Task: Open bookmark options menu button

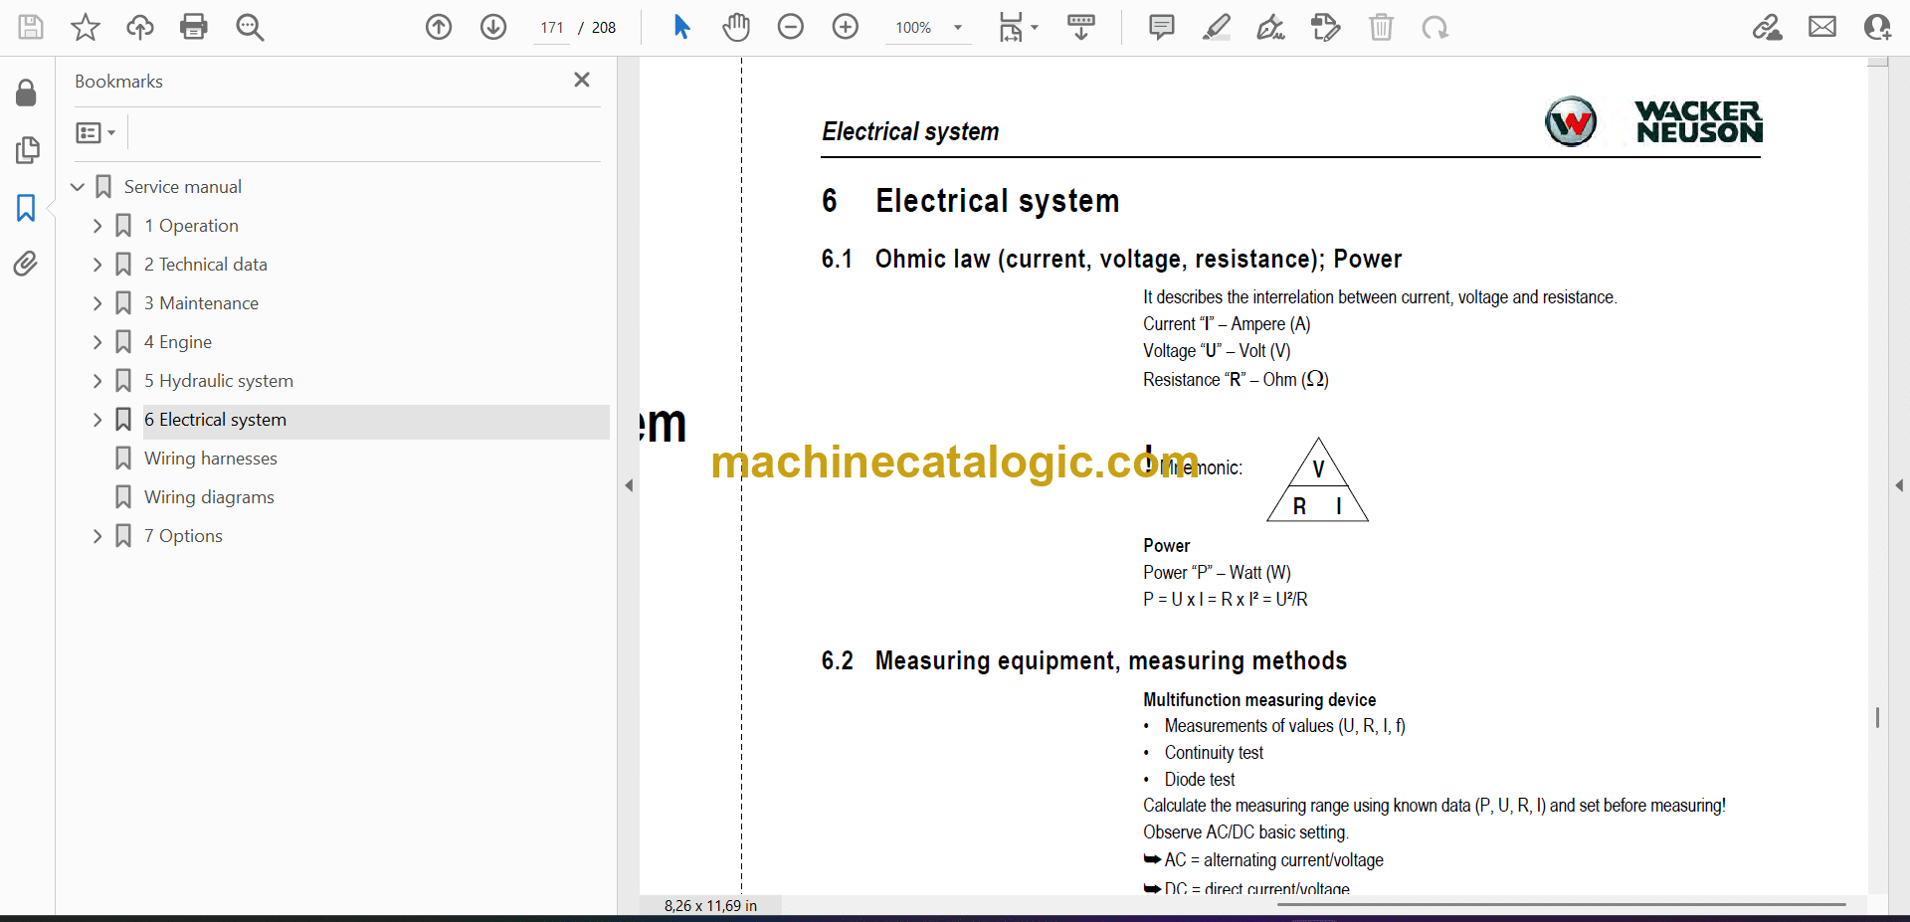Action: (x=95, y=132)
